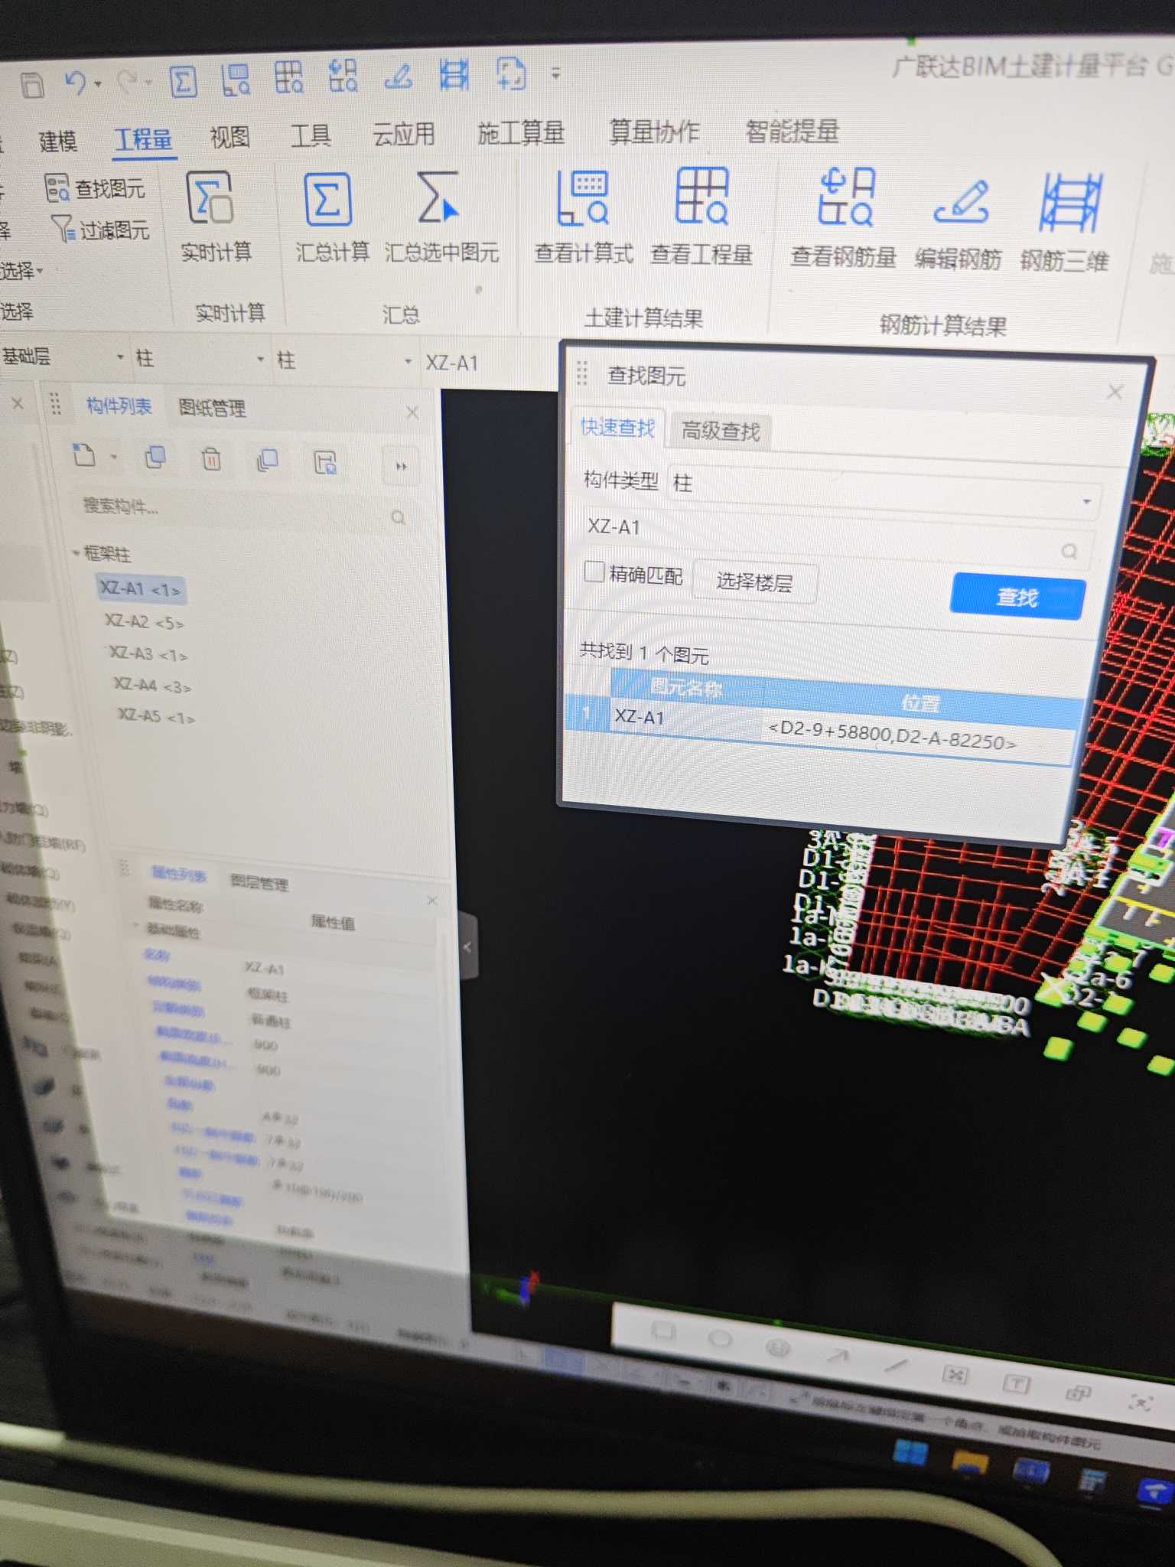This screenshot has height=1567, width=1175.
Task: Click quick access view formula icon
Action: [x=235, y=80]
